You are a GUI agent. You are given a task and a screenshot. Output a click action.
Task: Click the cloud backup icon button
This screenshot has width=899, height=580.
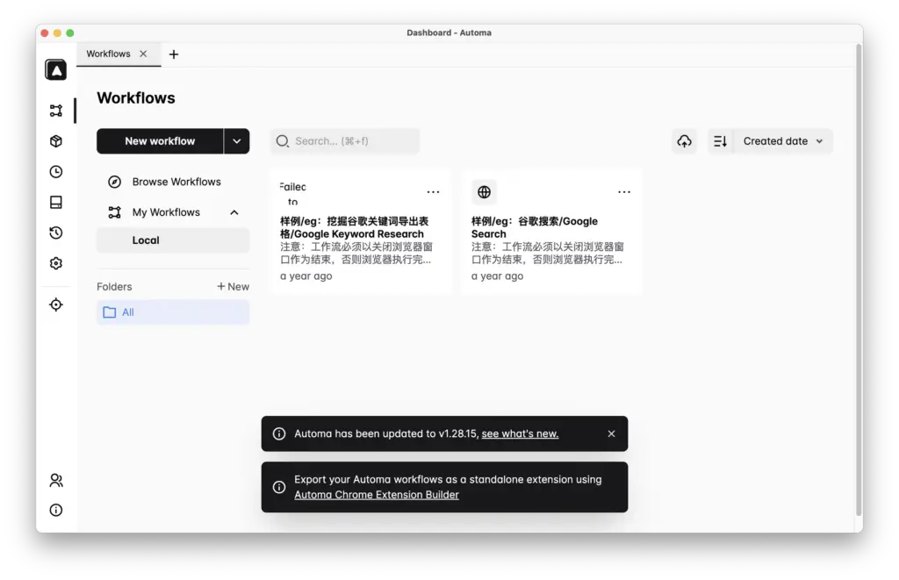(684, 141)
